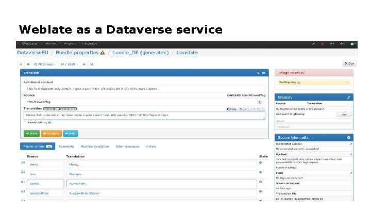371x209 pixels.
Task: Click the 'more' source cell
Action: (x=45, y=165)
